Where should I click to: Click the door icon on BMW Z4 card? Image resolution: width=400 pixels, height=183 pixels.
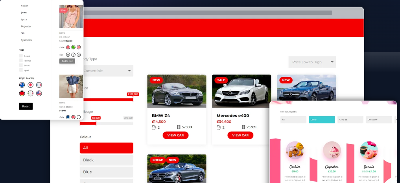154,127
